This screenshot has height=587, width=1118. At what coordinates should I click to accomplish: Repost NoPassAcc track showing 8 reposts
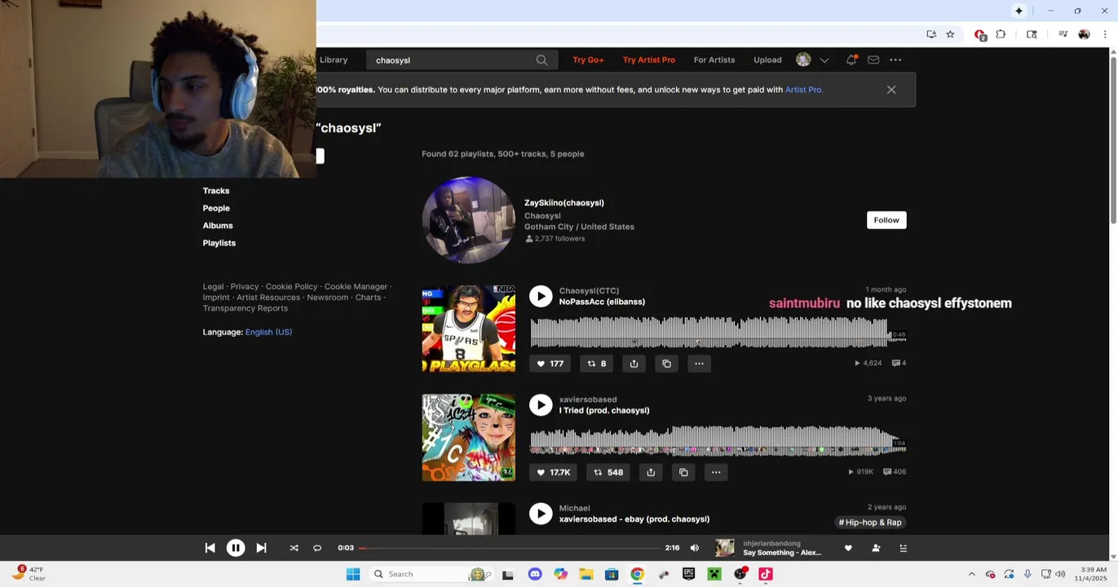point(597,364)
